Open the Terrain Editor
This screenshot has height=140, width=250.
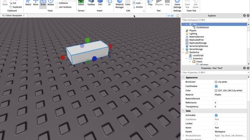click(x=81, y=3)
